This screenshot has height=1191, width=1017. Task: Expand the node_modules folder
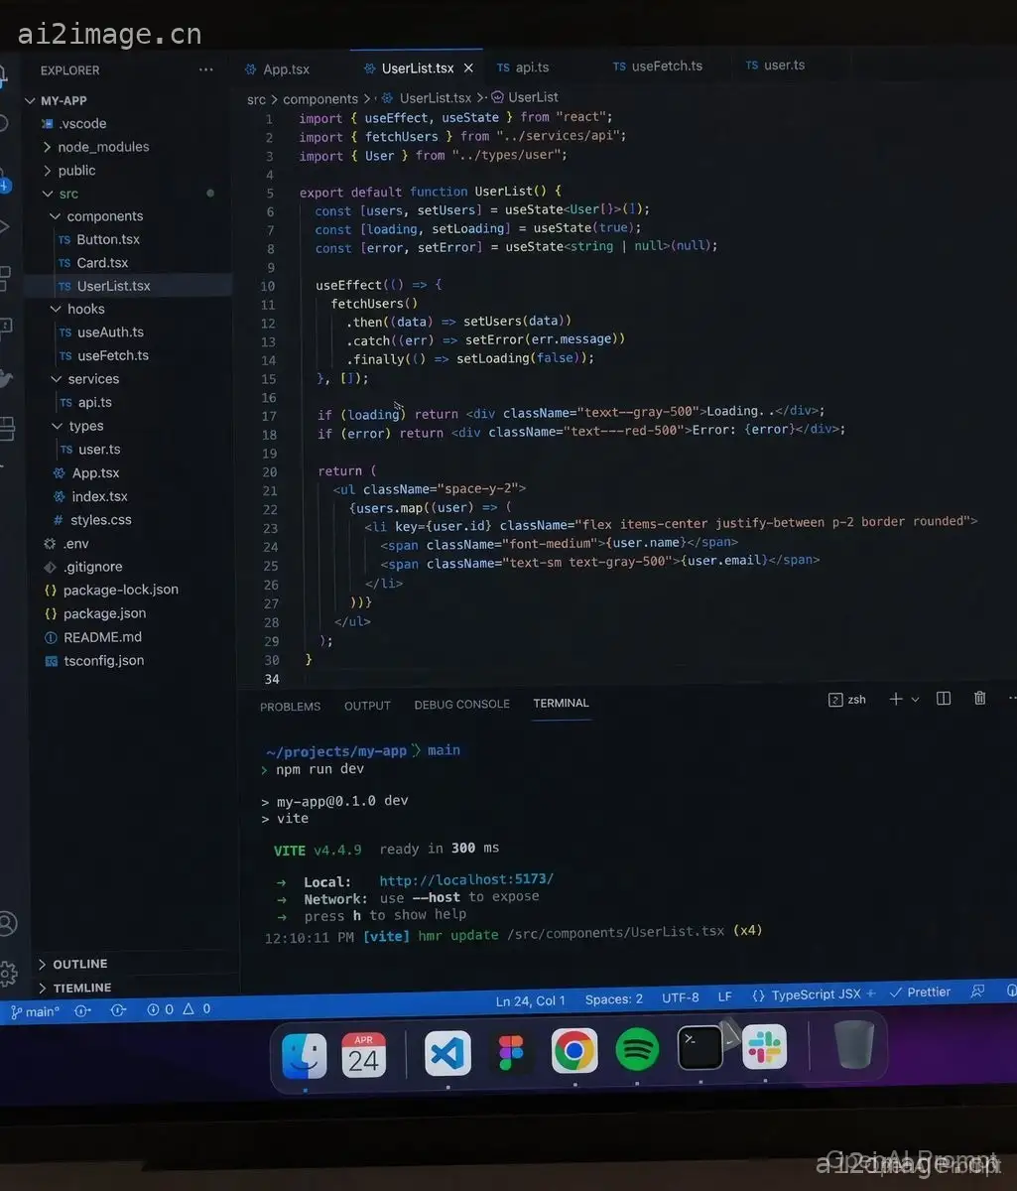pyautogui.click(x=95, y=147)
